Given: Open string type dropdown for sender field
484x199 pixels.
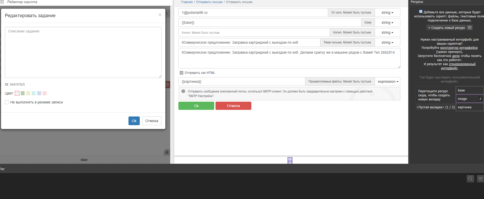Looking at the screenshot, I should click(387, 13).
